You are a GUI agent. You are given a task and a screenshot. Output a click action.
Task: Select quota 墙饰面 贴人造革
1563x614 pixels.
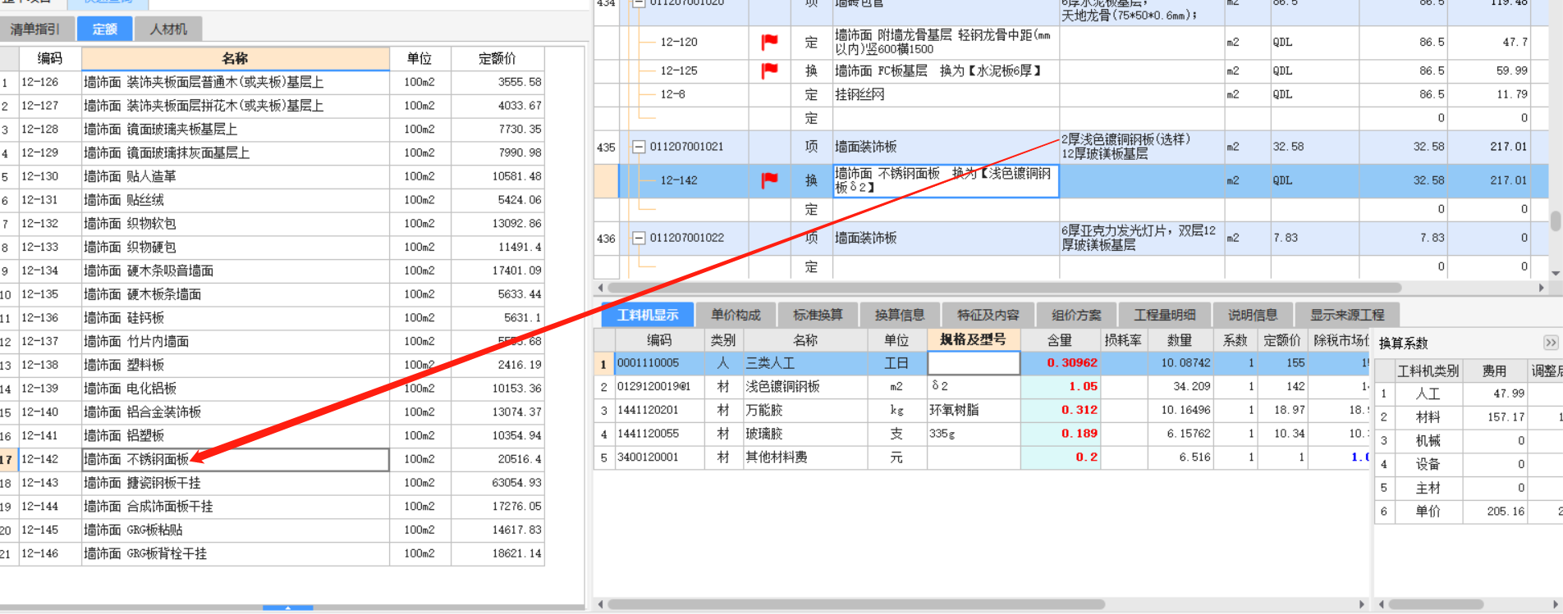[x=236, y=176]
